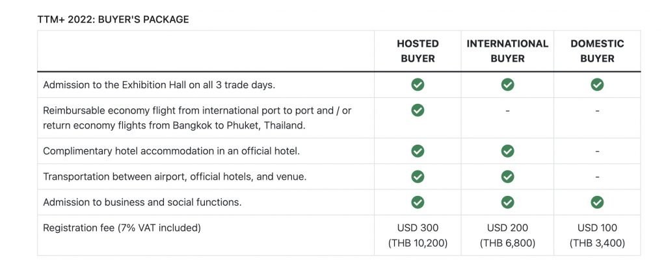The image size is (666, 279).
Task: Click the USD 300 registration fee
Action: pyautogui.click(x=418, y=228)
